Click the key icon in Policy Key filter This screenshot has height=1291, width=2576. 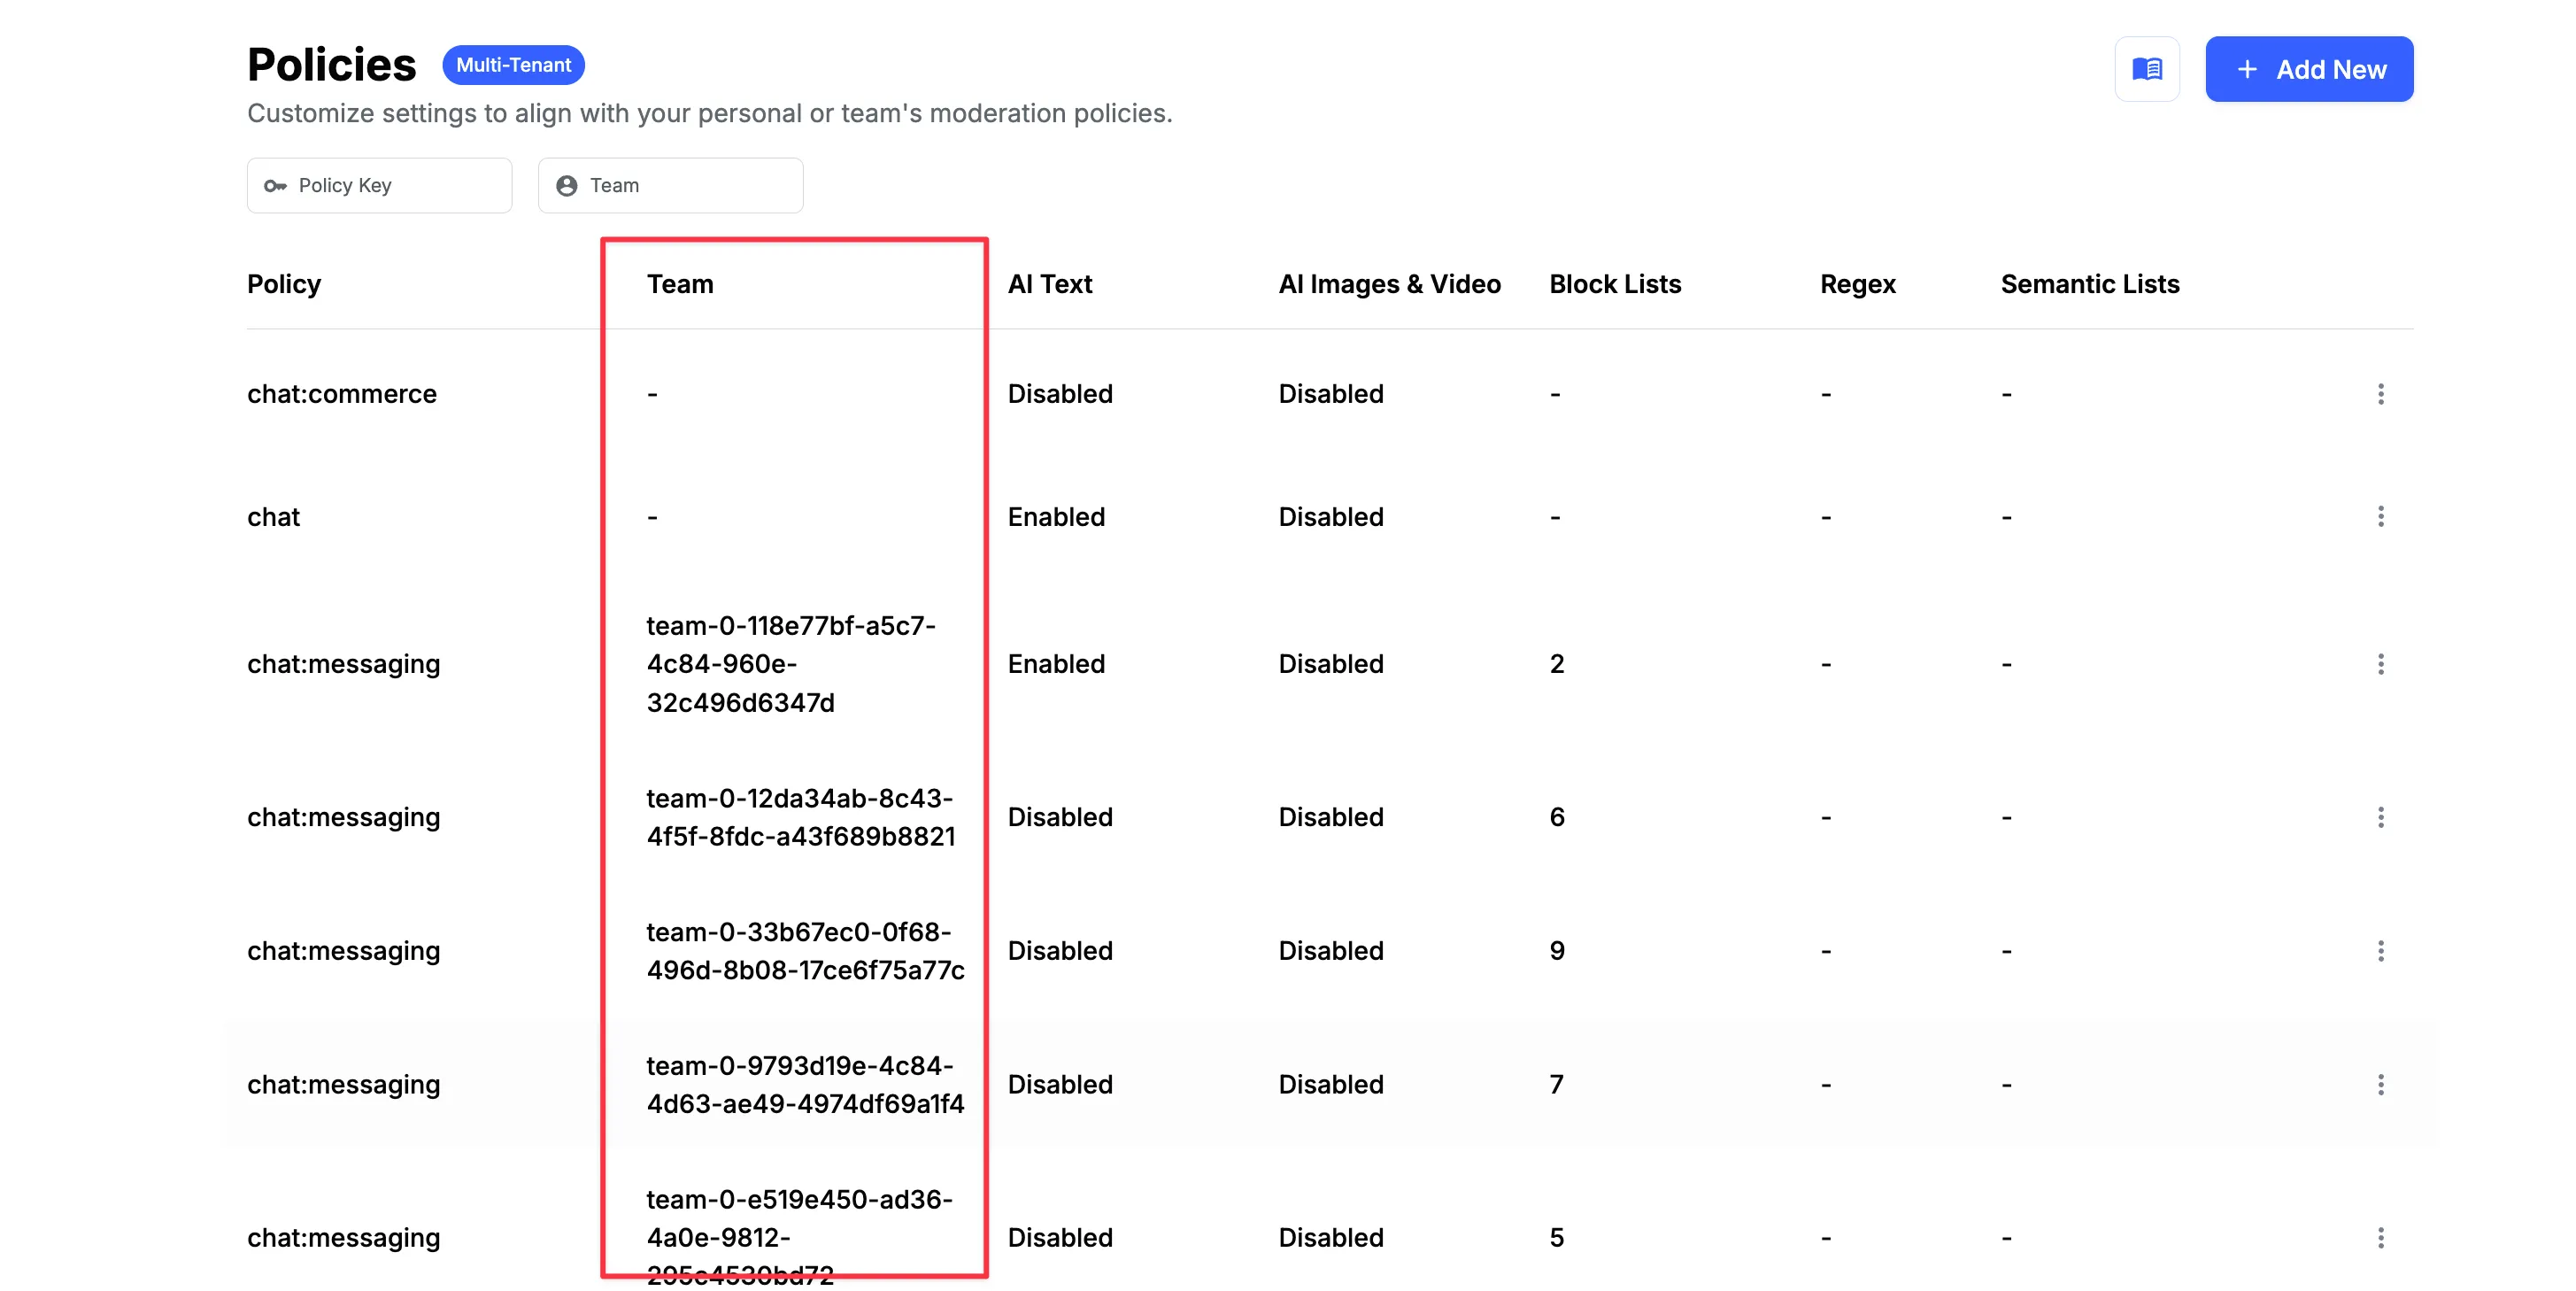pos(274,185)
